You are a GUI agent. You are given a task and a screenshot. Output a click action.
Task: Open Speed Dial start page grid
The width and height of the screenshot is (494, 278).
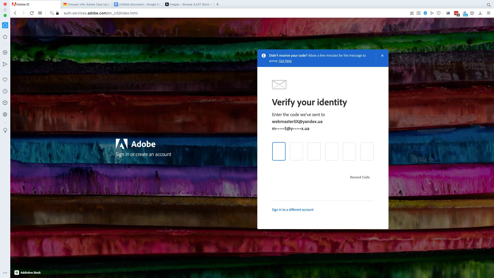(40, 13)
